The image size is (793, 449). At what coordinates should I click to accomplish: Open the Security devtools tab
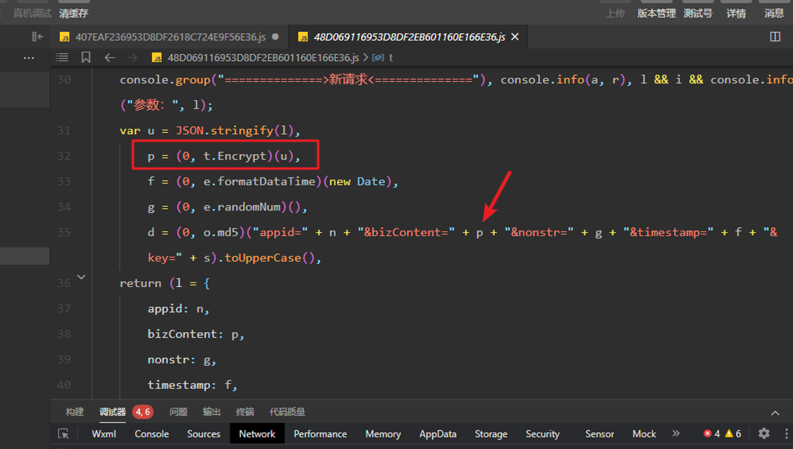click(542, 434)
